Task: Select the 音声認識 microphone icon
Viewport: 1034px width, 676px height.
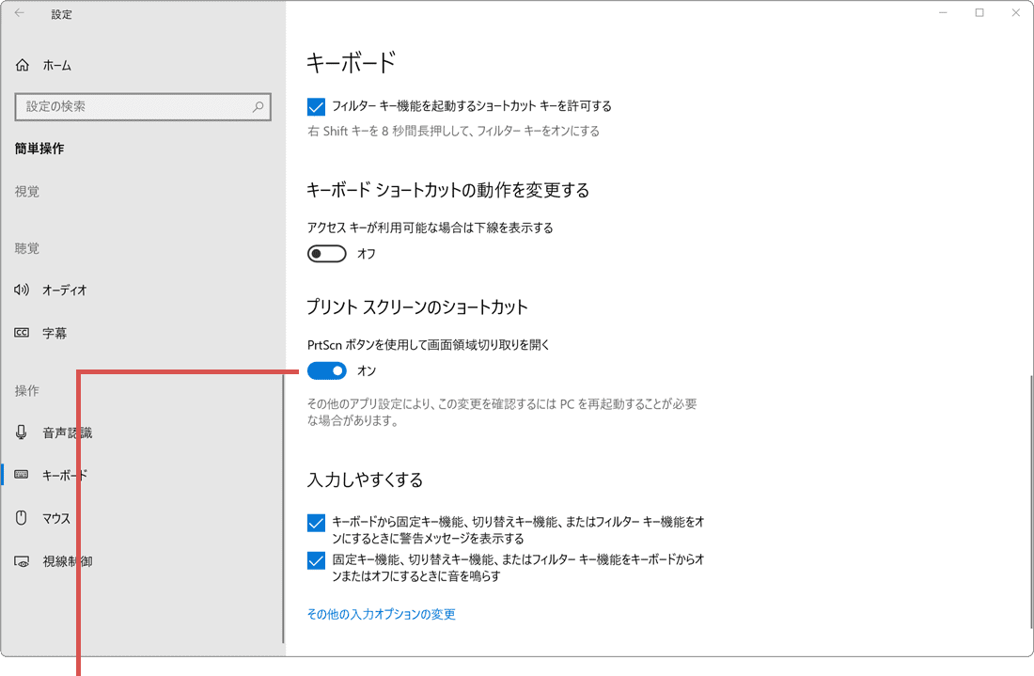Action: 21,432
